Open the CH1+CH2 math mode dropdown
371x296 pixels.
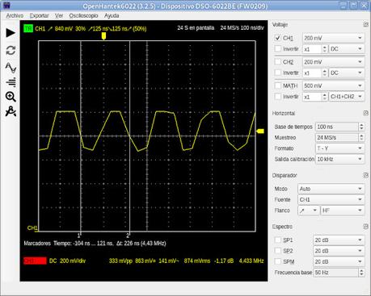347,97
